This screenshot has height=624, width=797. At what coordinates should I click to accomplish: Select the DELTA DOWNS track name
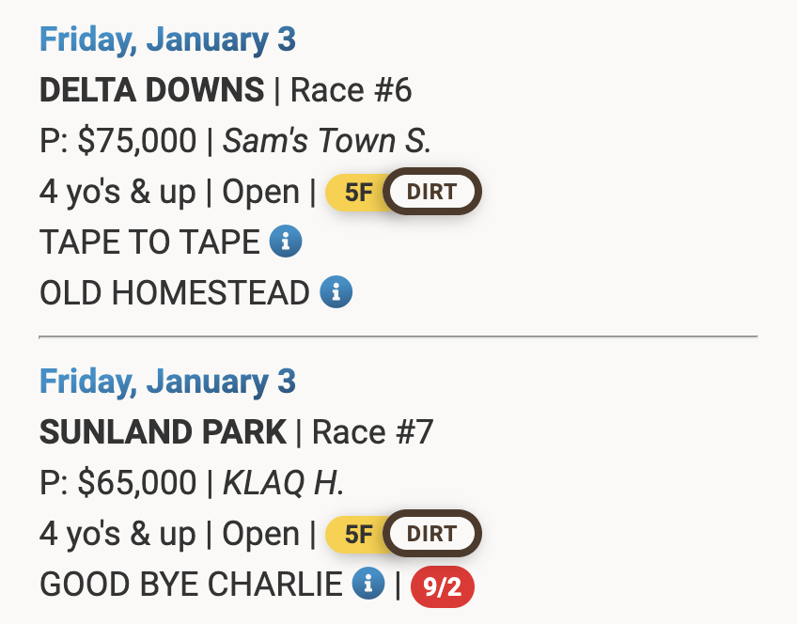(x=152, y=90)
